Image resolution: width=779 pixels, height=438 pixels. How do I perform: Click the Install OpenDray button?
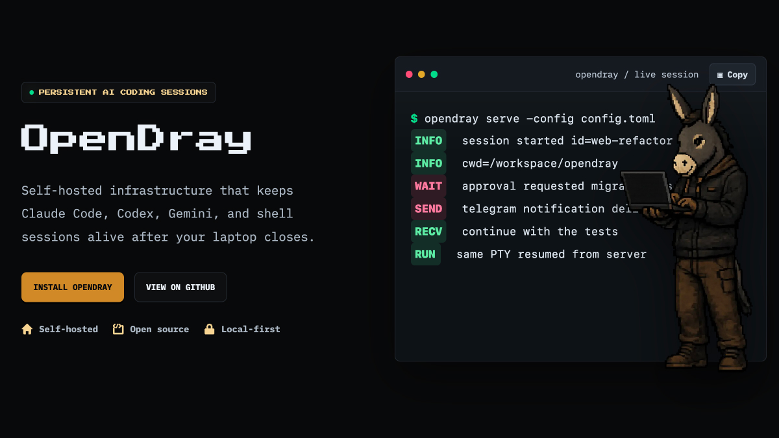[73, 287]
